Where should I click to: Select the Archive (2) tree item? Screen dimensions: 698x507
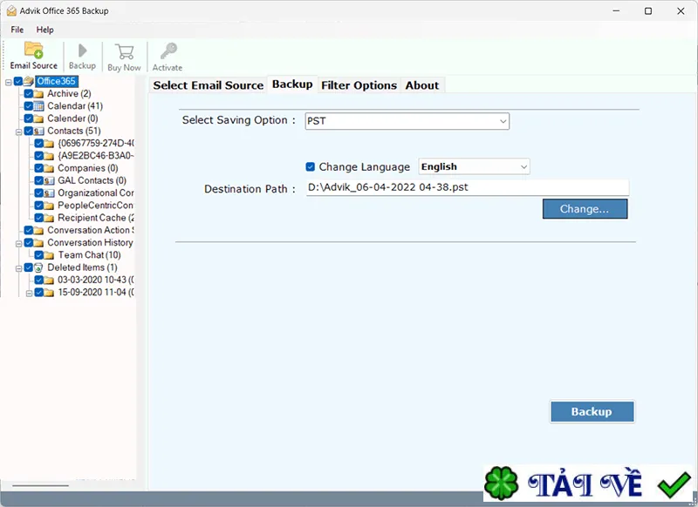tap(69, 94)
